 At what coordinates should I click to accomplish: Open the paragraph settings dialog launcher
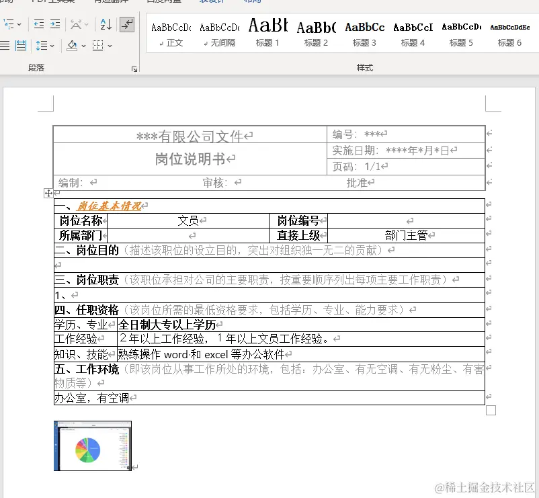pyautogui.click(x=134, y=69)
